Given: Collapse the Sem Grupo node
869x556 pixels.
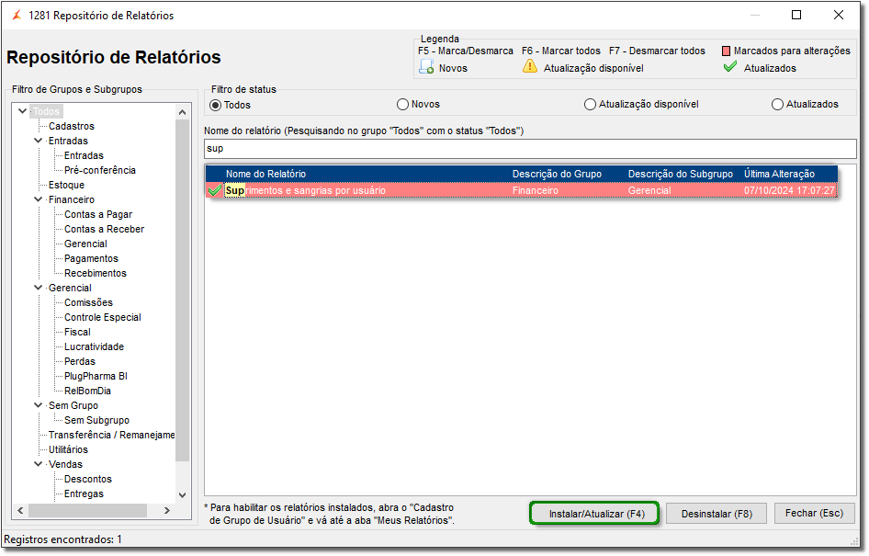Looking at the screenshot, I should (x=39, y=404).
